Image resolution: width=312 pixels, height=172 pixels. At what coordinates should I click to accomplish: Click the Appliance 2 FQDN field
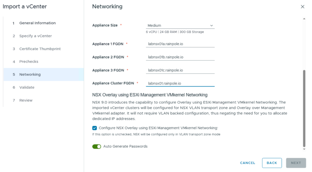180,57
